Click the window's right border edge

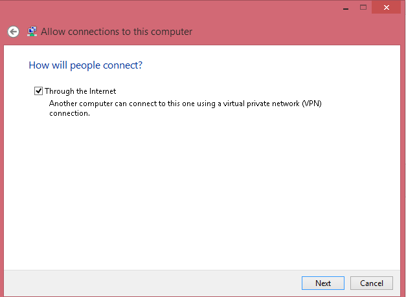click(403, 162)
